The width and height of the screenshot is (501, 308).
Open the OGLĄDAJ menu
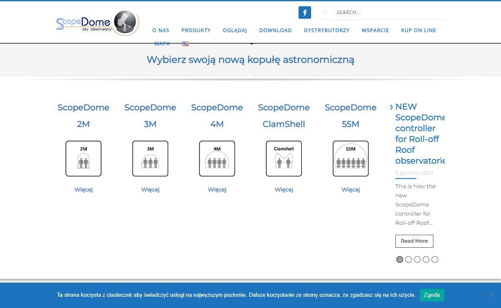point(235,30)
